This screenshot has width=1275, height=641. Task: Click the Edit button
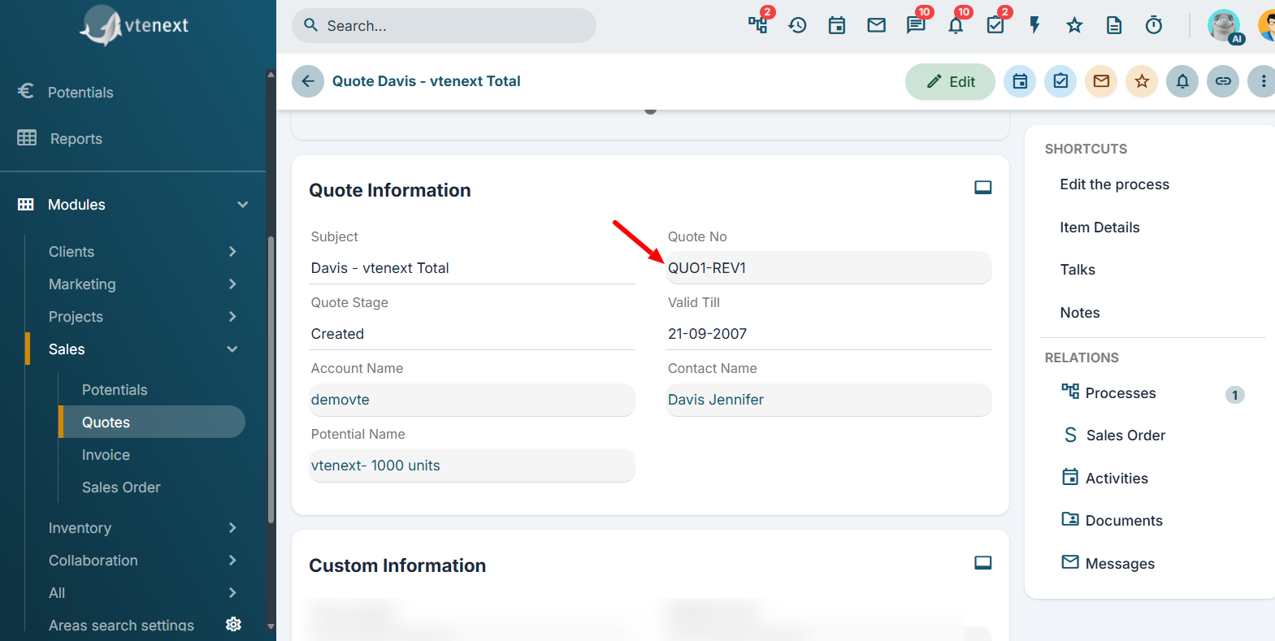(x=950, y=81)
